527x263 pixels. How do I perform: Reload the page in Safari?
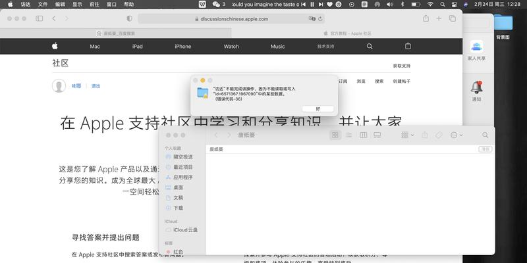320,19
